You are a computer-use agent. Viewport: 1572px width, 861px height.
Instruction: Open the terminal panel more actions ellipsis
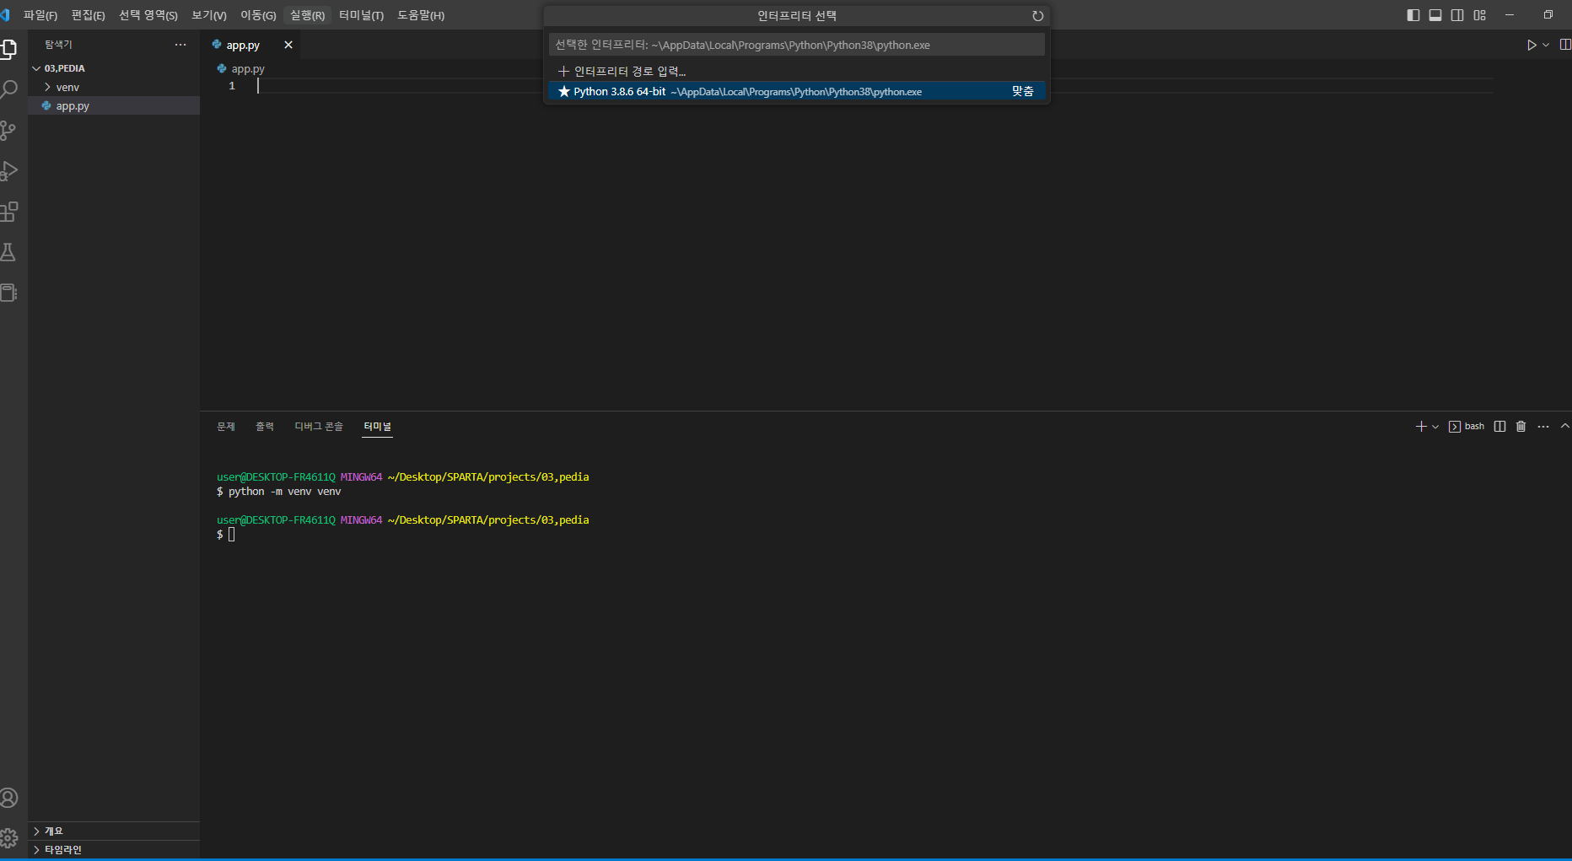(x=1543, y=427)
